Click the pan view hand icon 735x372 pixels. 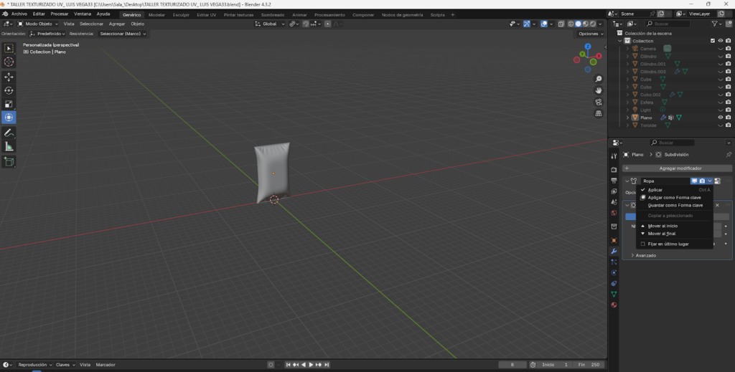599,90
